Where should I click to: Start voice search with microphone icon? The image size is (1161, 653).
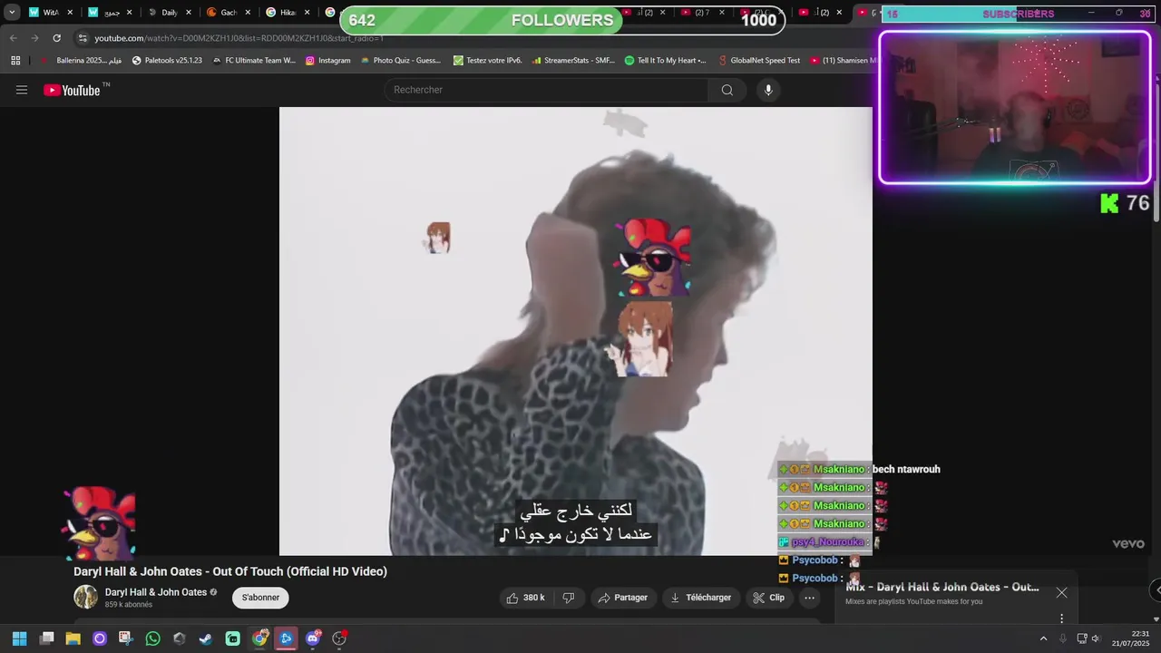(x=768, y=90)
